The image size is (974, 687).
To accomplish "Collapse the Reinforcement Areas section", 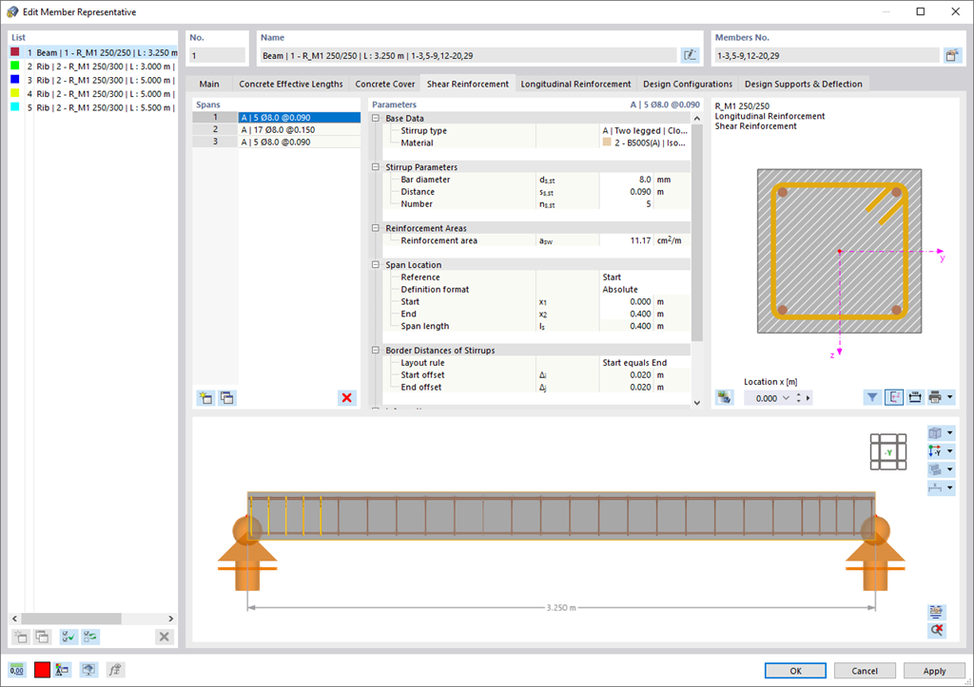I will click(x=375, y=228).
